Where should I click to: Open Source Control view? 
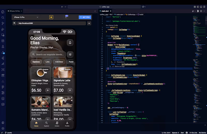3,23
